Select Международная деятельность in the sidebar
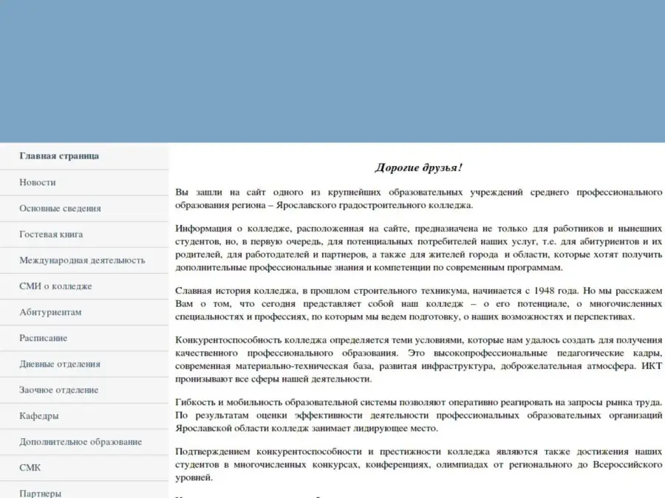Viewport: 665px width, 498px height. pos(82,260)
